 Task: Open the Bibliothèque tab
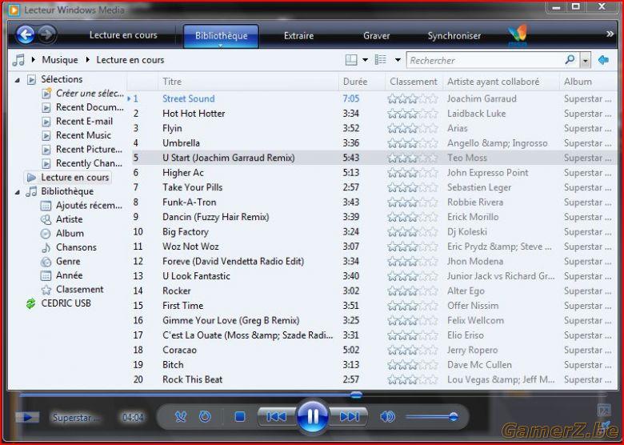[222, 35]
